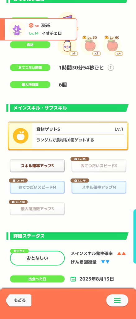Open the hamburger menu button
This screenshot has width=136, height=319.
[x=117, y=300]
